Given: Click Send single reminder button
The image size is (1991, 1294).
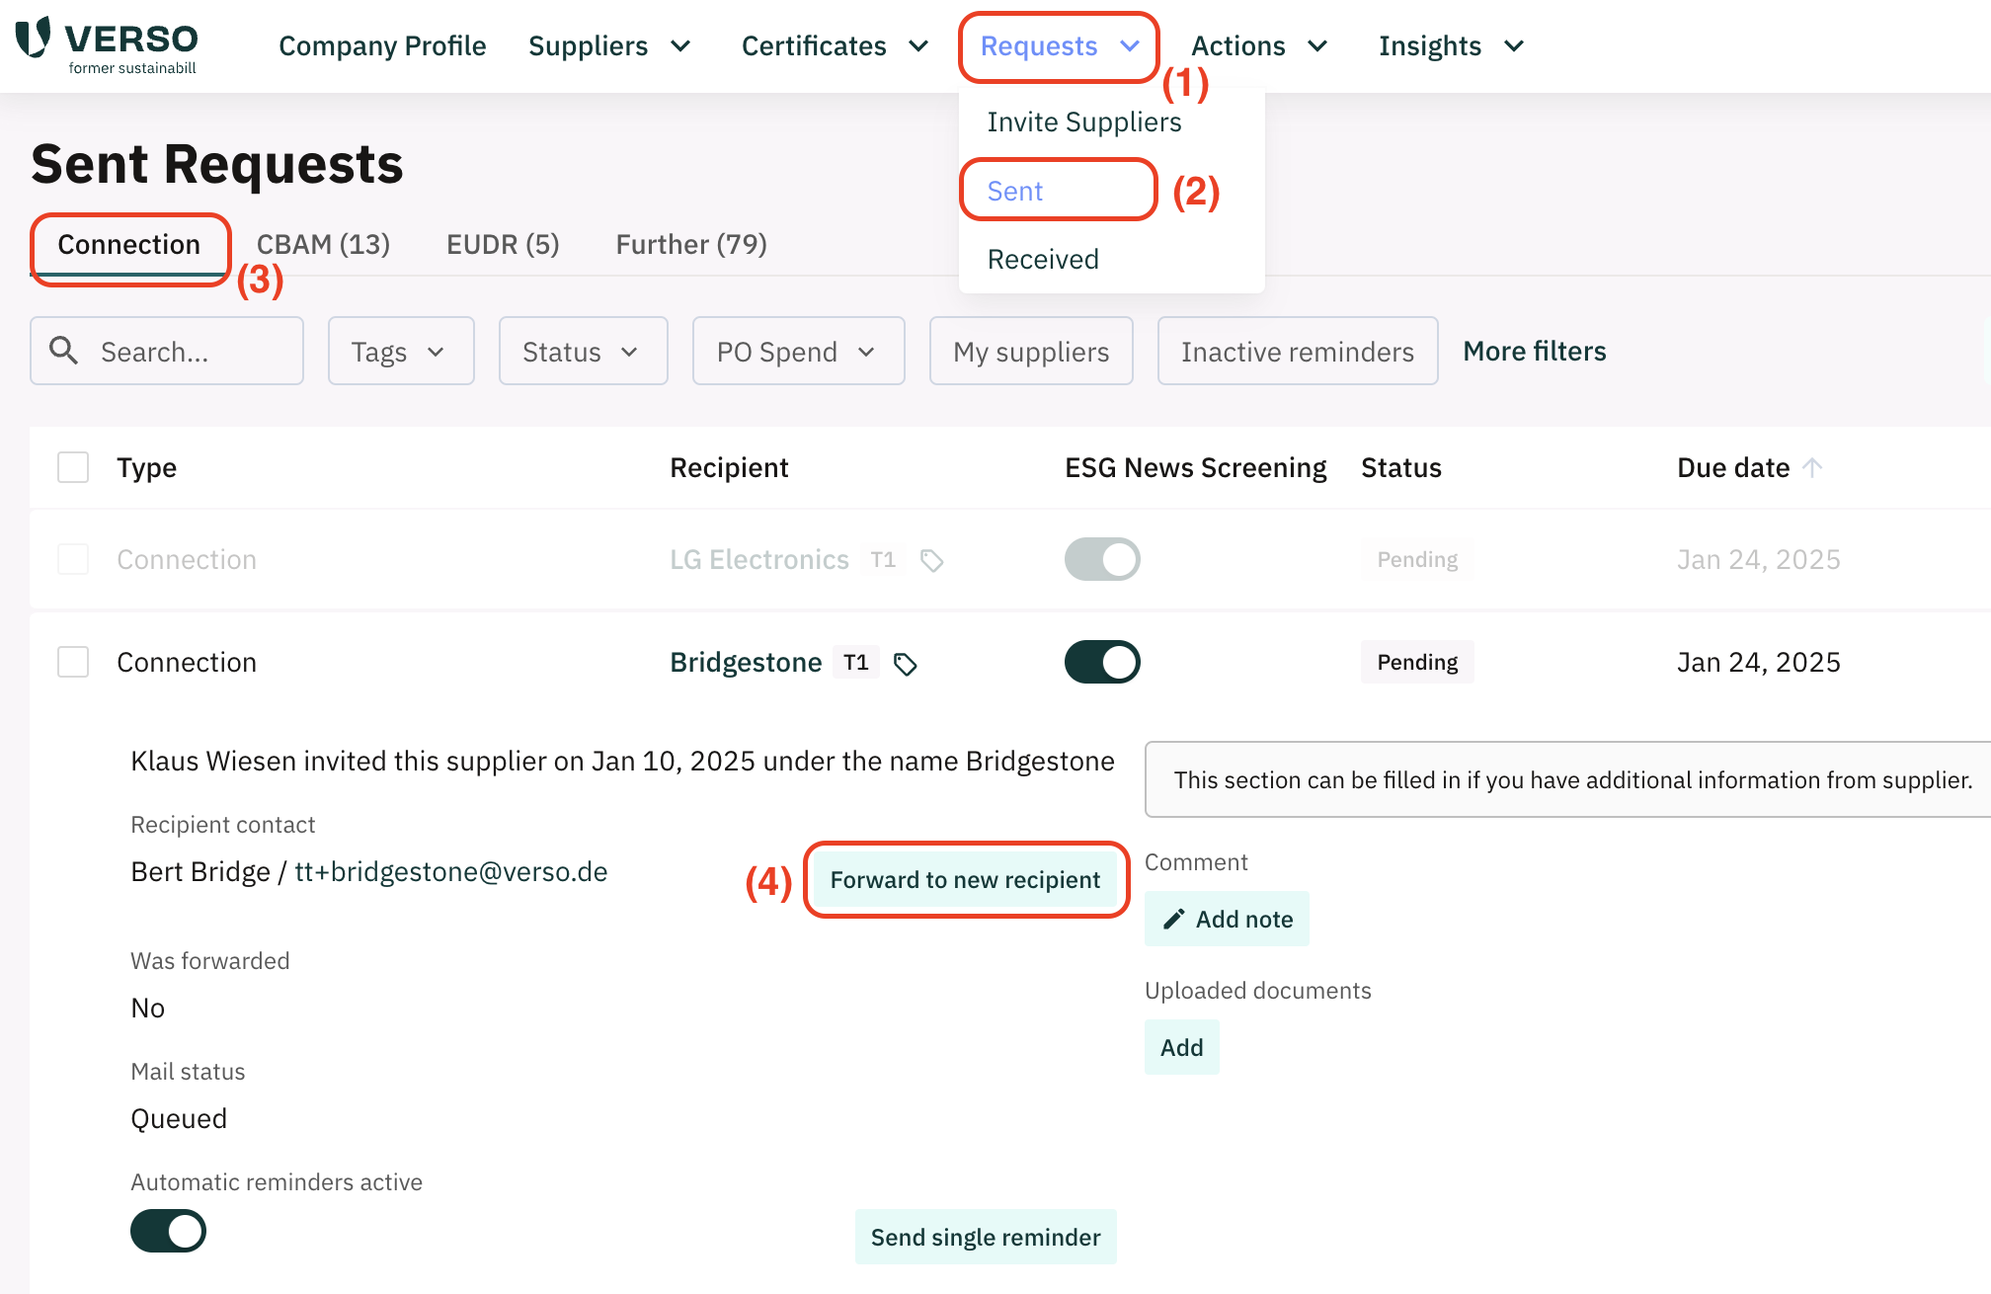Looking at the screenshot, I should pyautogui.click(x=986, y=1237).
